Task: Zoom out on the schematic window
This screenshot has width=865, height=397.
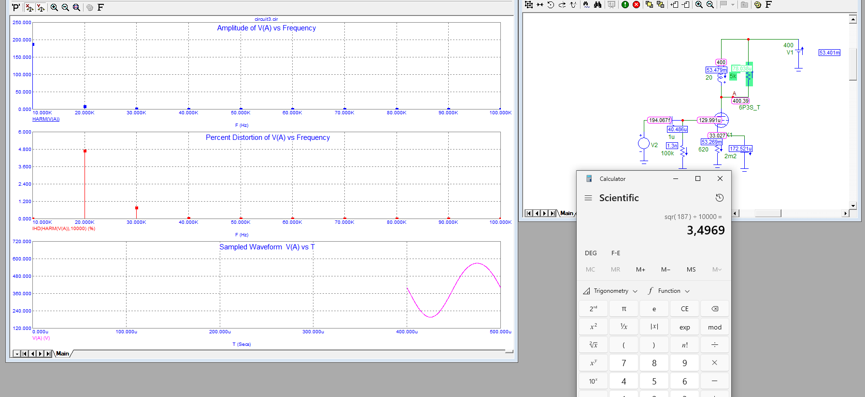Action: click(710, 4)
